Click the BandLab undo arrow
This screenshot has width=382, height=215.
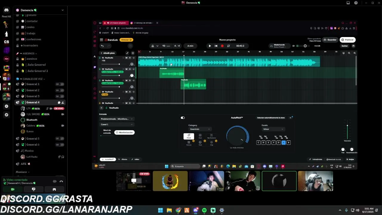[102, 46]
